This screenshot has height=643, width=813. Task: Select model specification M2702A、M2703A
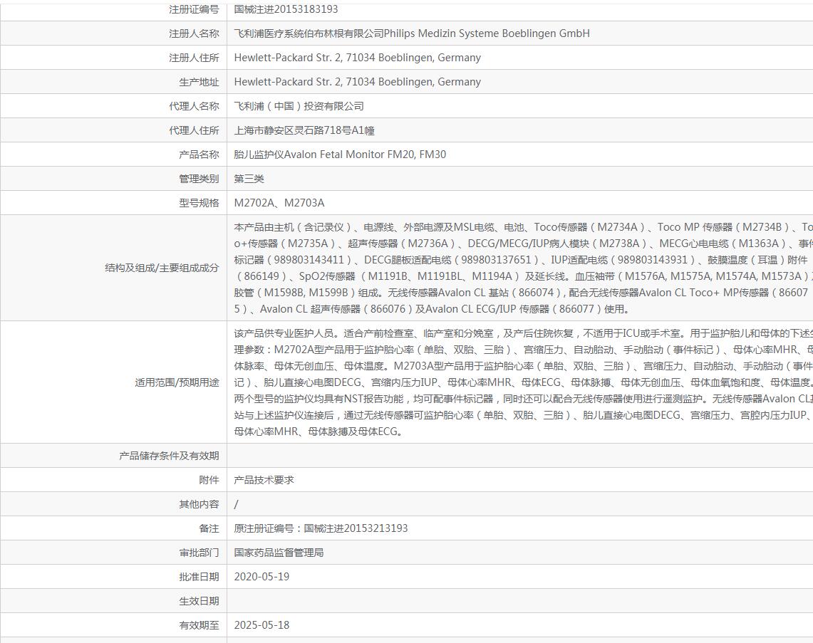point(279,203)
